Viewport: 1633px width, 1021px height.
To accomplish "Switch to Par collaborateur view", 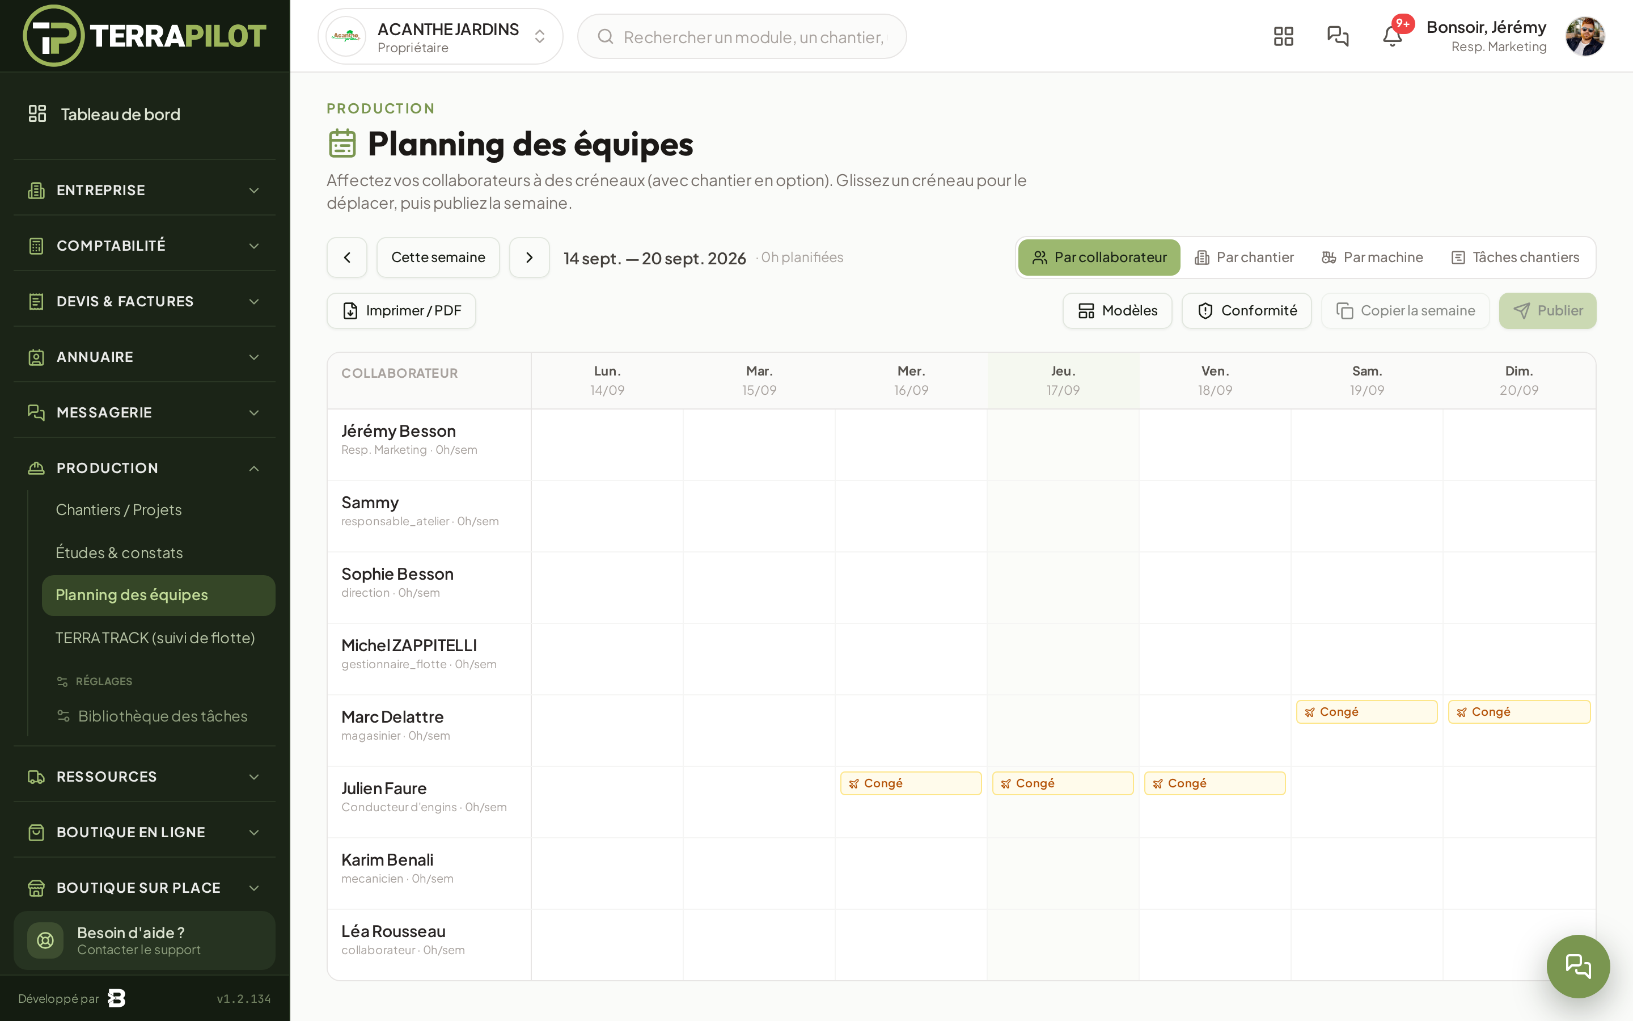I will point(1098,258).
